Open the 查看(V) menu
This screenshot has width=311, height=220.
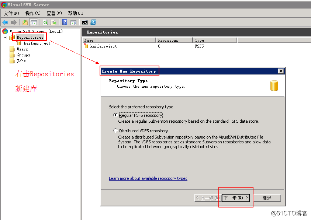(54, 13)
